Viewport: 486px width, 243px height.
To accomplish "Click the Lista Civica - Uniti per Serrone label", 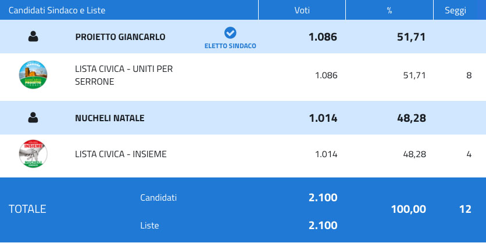I will [x=124, y=75].
